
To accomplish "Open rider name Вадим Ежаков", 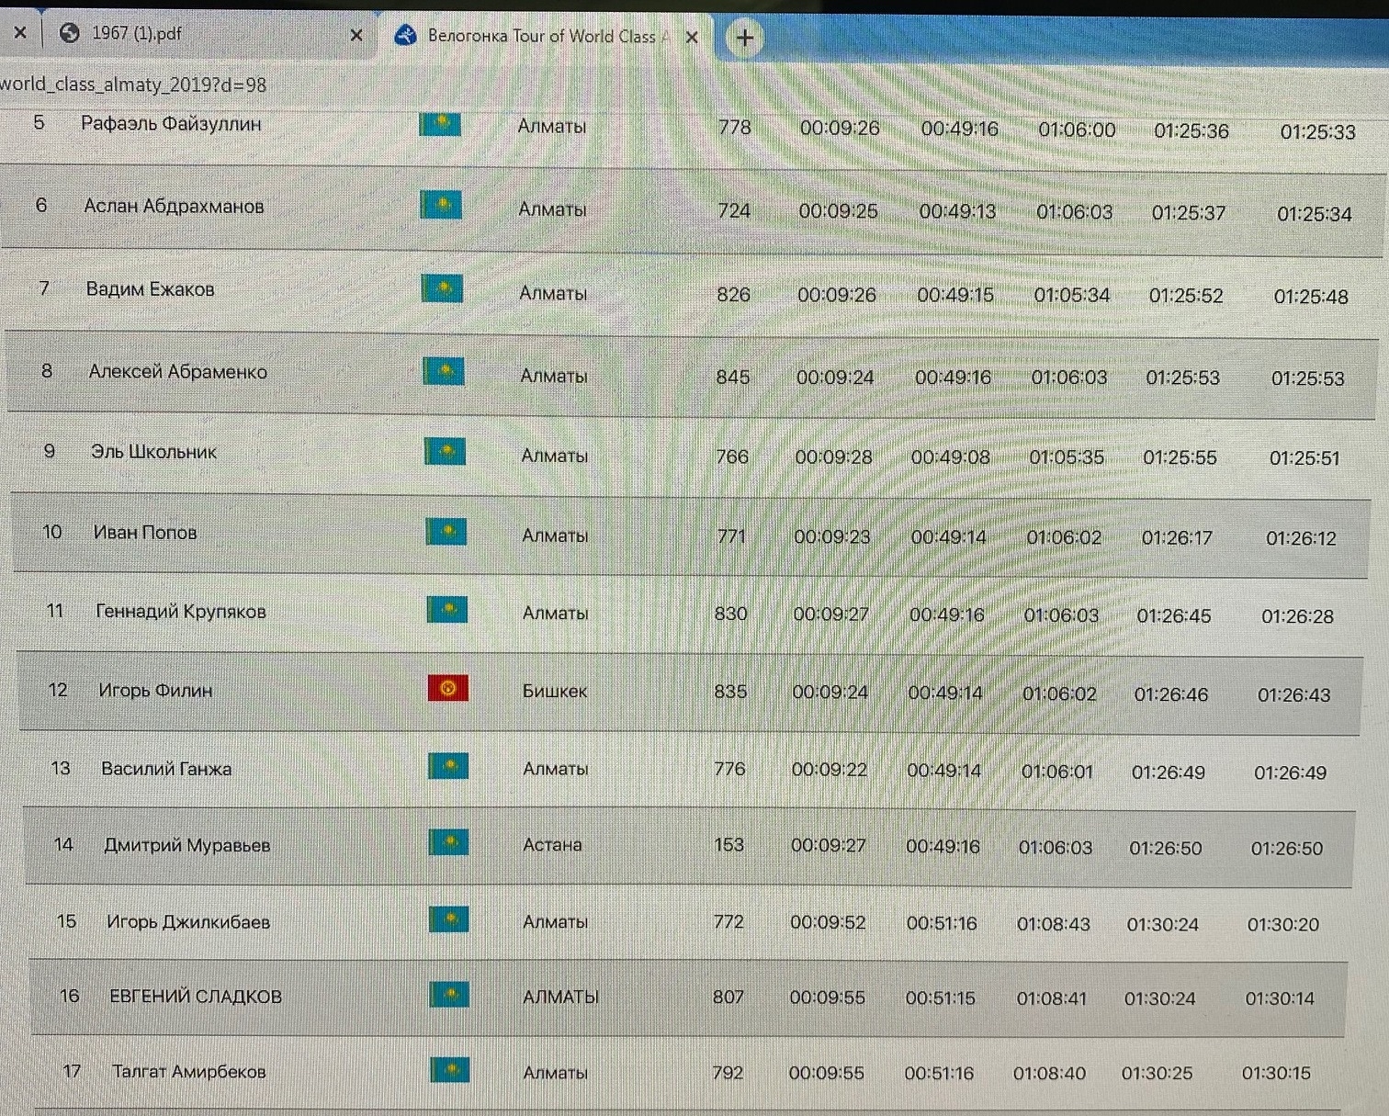I will coord(150,289).
